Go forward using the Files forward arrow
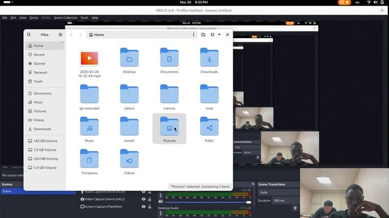The height and width of the screenshot is (218, 389). [x=80, y=35]
